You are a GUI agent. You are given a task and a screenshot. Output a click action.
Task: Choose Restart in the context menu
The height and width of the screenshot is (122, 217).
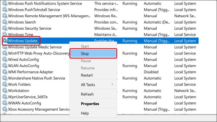click(x=93, y=75)
